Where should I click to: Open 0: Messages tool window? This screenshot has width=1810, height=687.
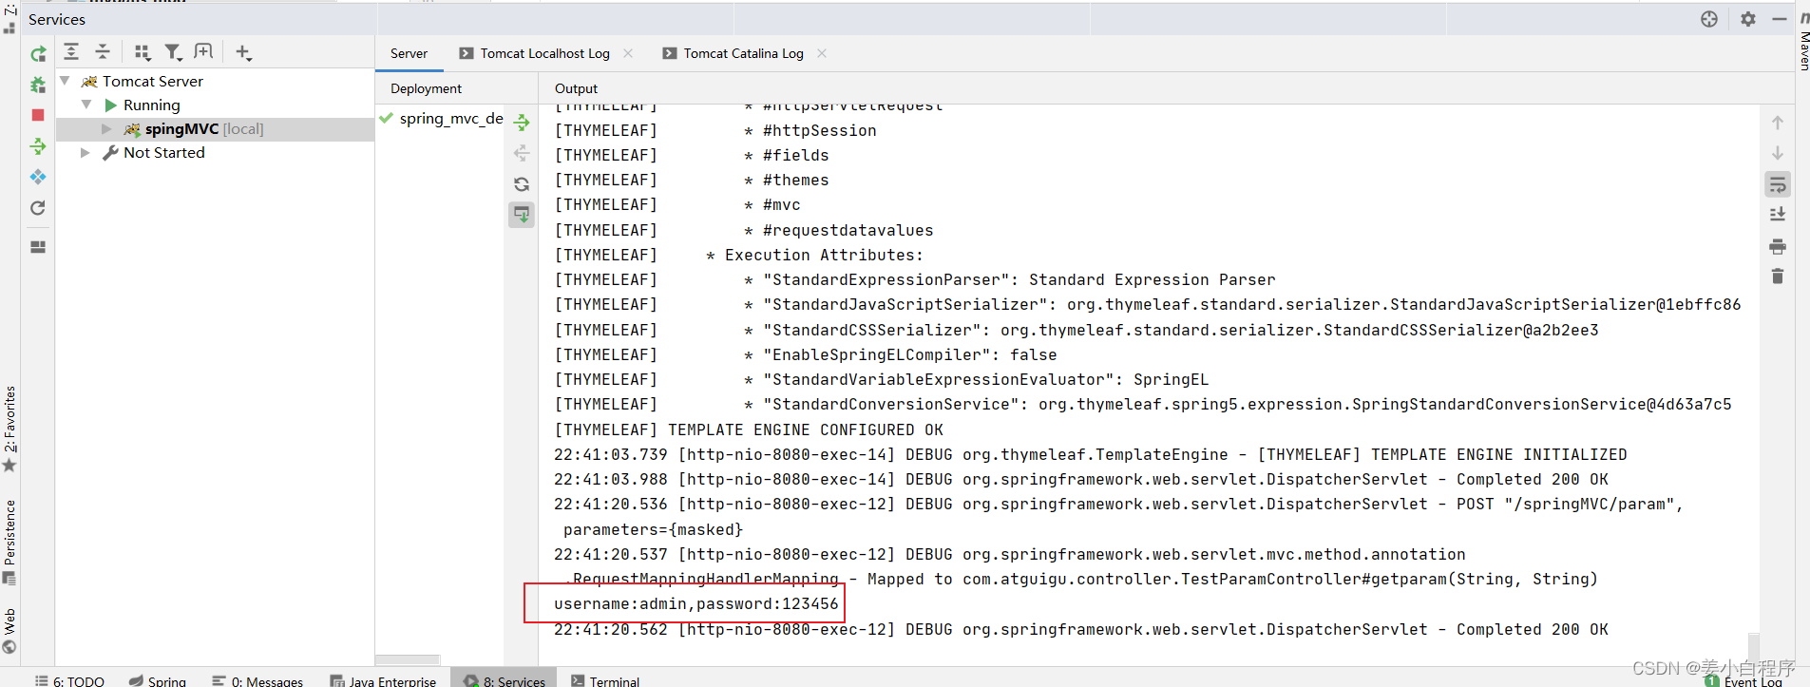pyautogui.click(x=257, y=680)
